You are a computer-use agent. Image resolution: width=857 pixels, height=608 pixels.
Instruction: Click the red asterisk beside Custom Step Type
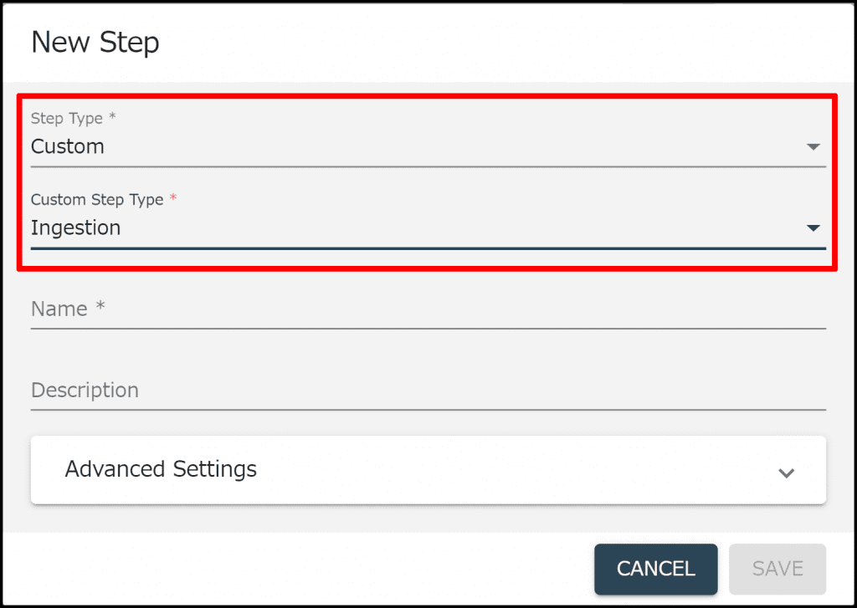point(173,198)
